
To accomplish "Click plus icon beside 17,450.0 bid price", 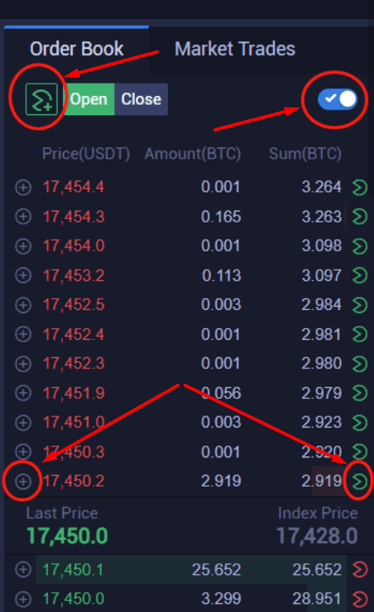I will pyautogui.click(x=23, y=599).
